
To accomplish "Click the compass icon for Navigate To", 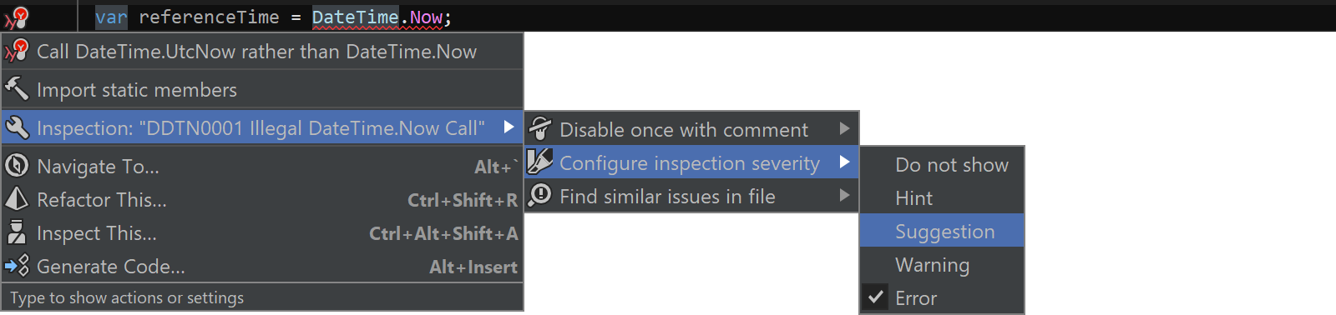I will 17,165.
